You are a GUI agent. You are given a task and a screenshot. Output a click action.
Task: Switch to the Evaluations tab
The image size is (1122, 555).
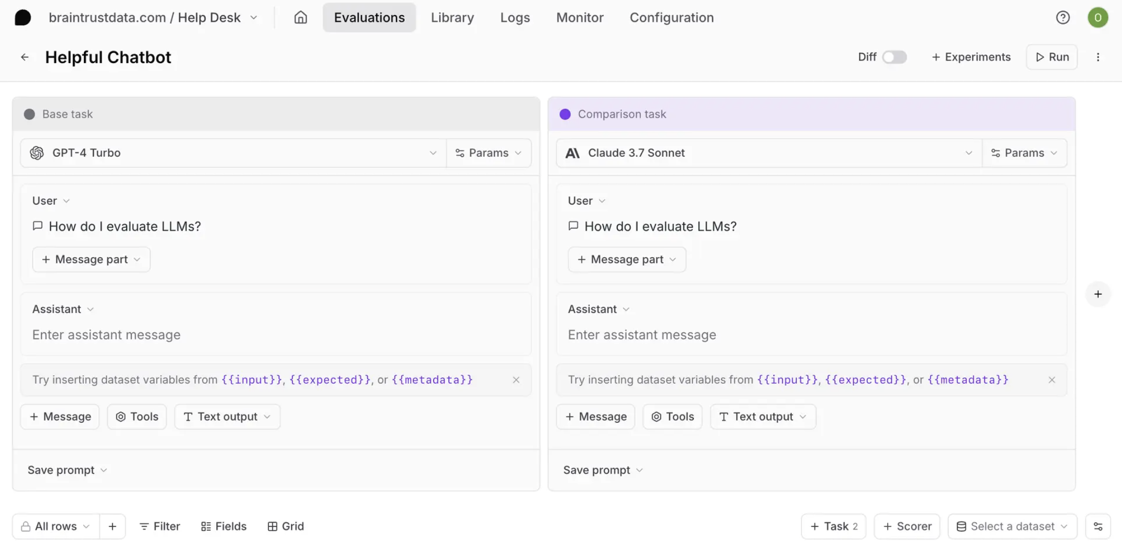click(x=369, y=18)
